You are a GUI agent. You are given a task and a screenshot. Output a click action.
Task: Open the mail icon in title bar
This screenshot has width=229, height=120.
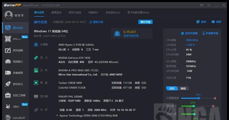pos(202,5)
